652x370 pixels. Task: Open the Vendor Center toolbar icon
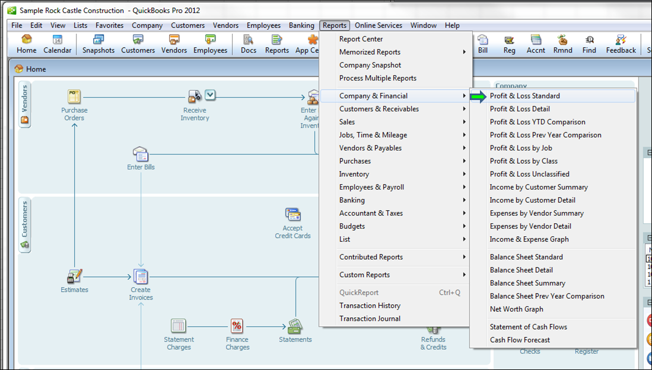[173, 43]
